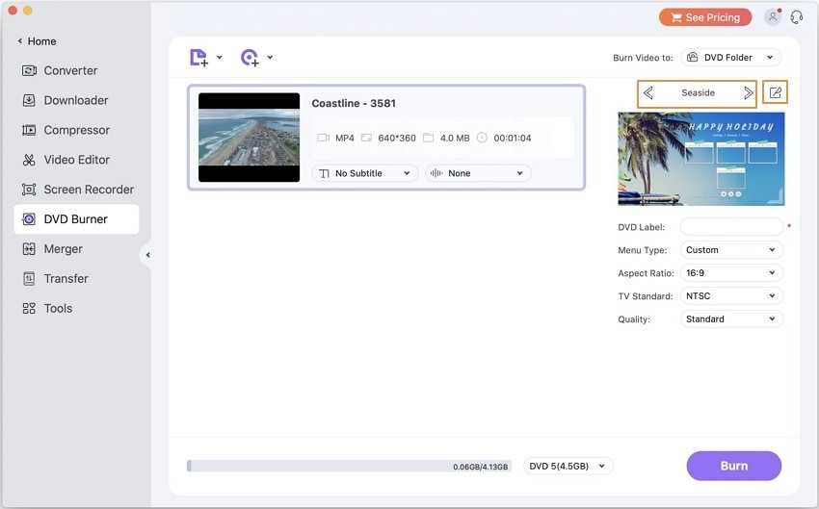Open the user account icon
This screenshot has width=819, height=509.
click(772, 17)
